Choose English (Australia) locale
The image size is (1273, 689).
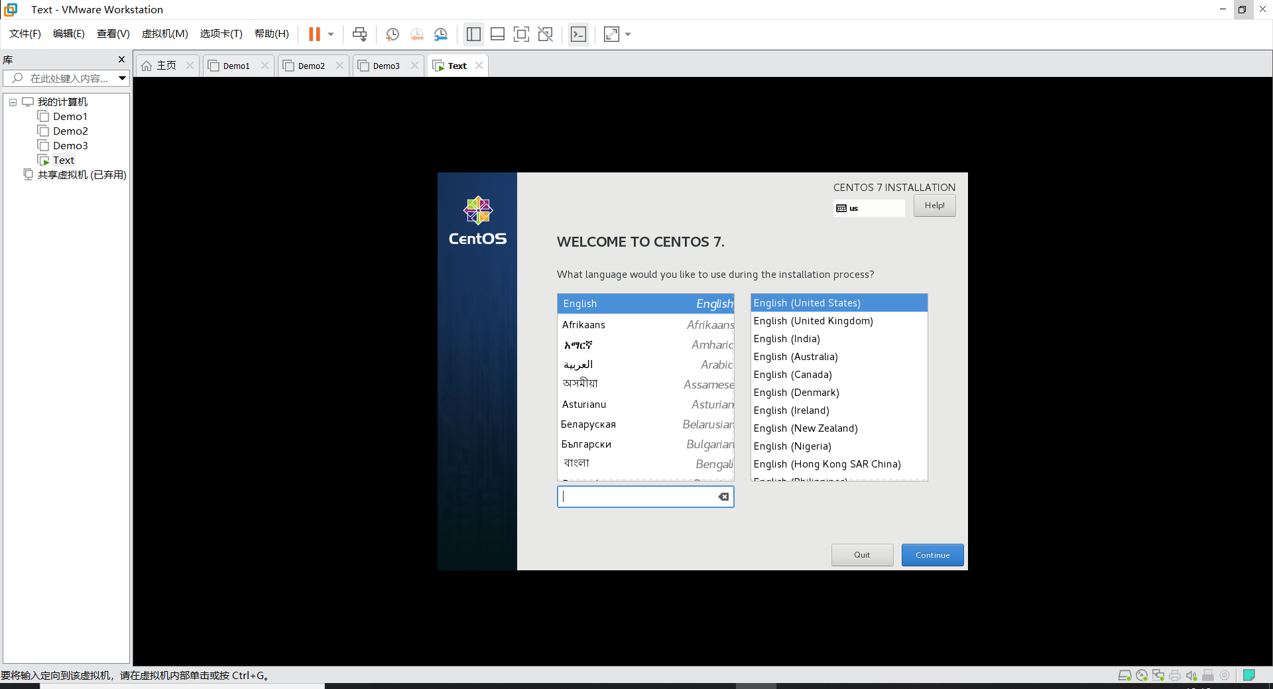pos(839,357)
